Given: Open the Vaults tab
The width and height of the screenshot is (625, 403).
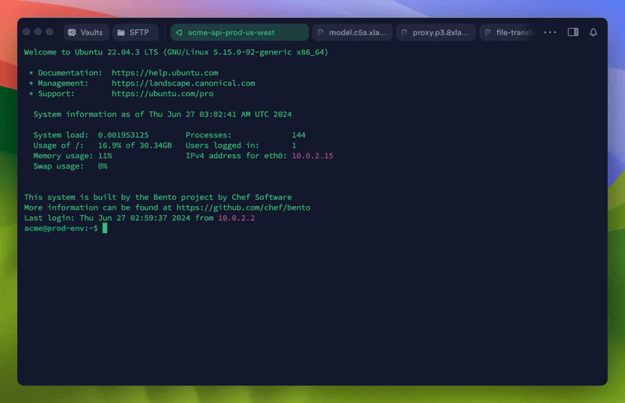Looking at the screenshot, I should (86, 33).
